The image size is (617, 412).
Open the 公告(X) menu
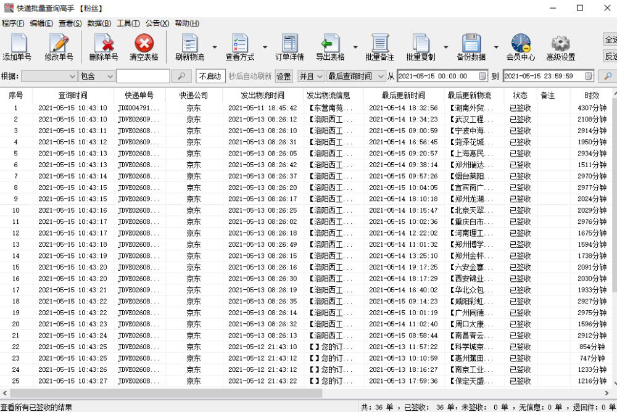pyautogui.click(x=157, y=23)
